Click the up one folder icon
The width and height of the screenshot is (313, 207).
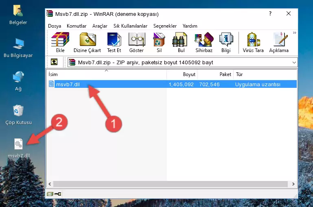coord(54,62)
